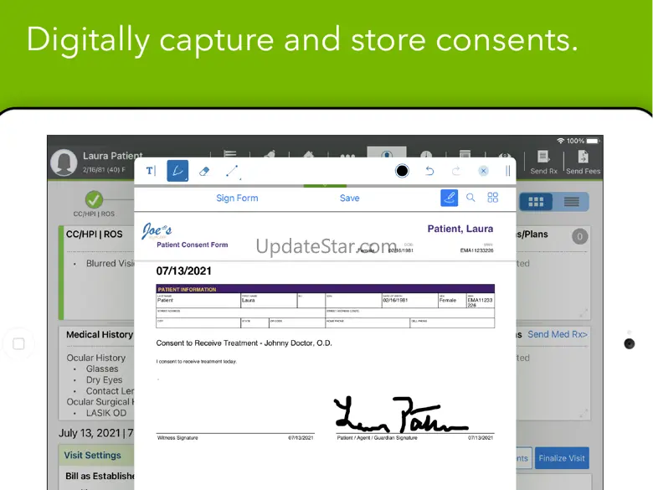Screen dimensions: 653x490
Task: Tap Sign Form
Action: pos(237,198)
